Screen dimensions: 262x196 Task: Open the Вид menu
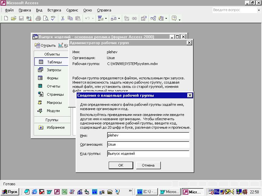click(39, 10)
